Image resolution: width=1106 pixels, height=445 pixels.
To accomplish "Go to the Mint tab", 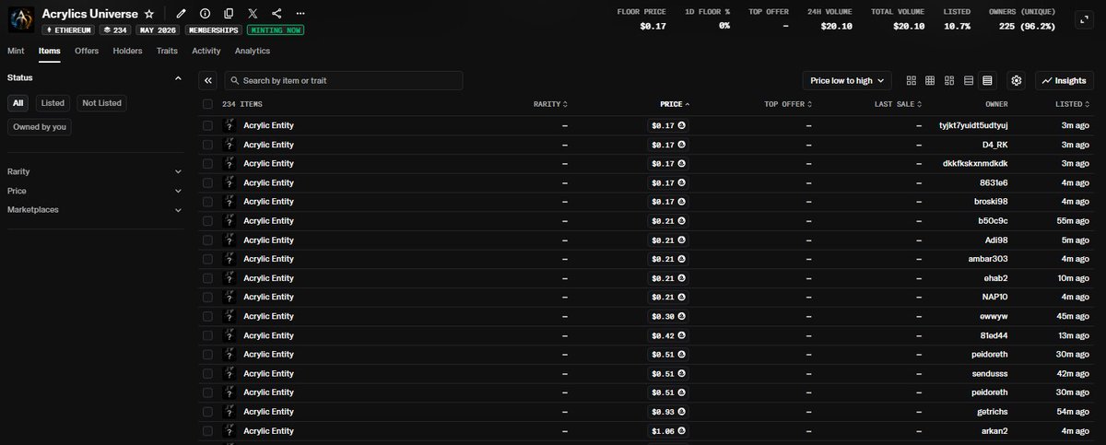I will pyautogui.click(x=16, y=51).
